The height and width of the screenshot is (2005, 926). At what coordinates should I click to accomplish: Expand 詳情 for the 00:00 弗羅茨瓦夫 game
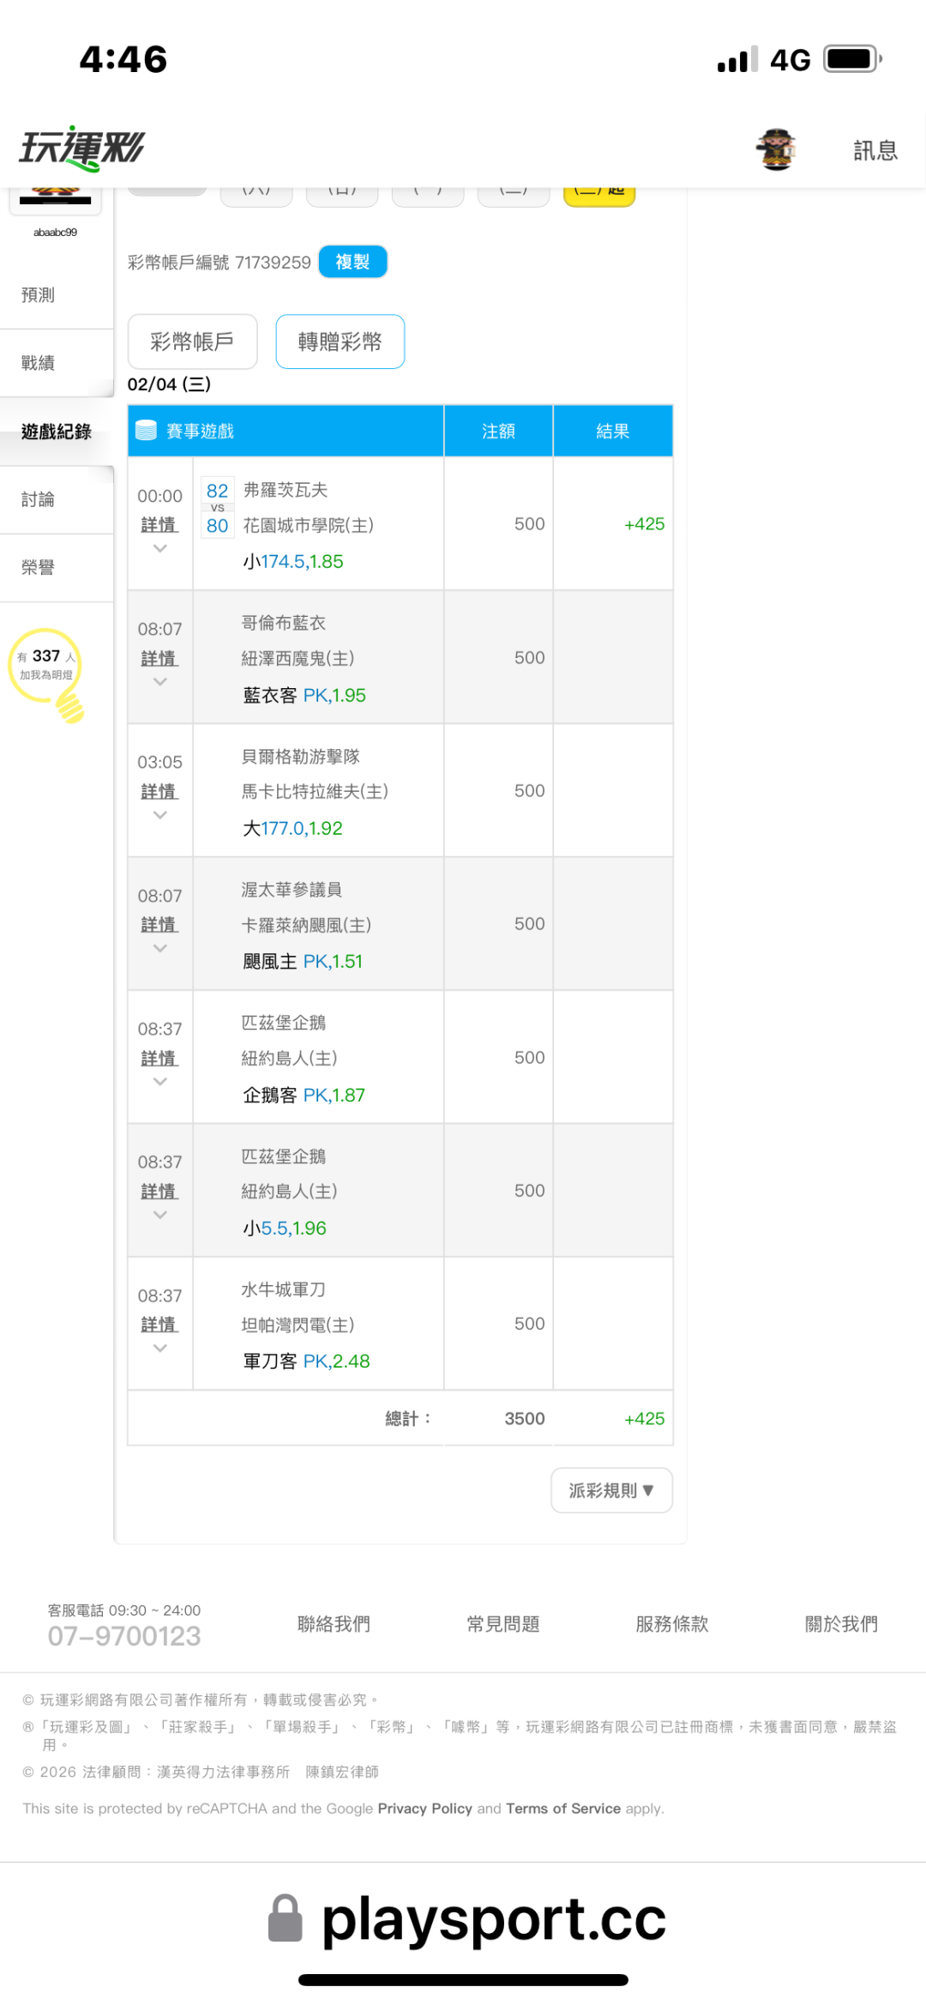159,525
